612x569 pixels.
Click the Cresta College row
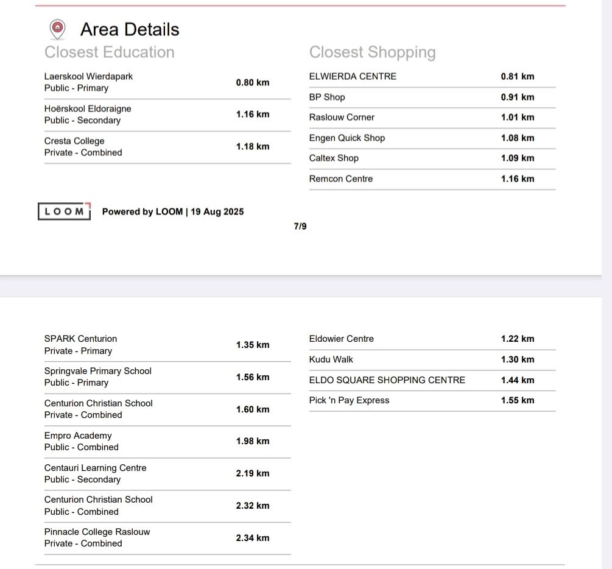(x=167, y=147)
